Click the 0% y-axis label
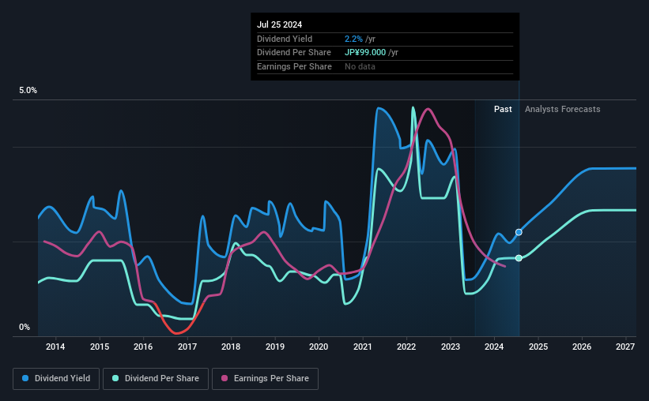The width and height of the screenshot is (649, 401). tap(25, 327)
